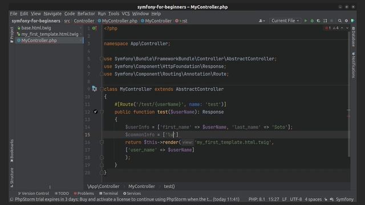Open the Services tool window
Viewport: 365px width, 205px height.
click(132, 194)
